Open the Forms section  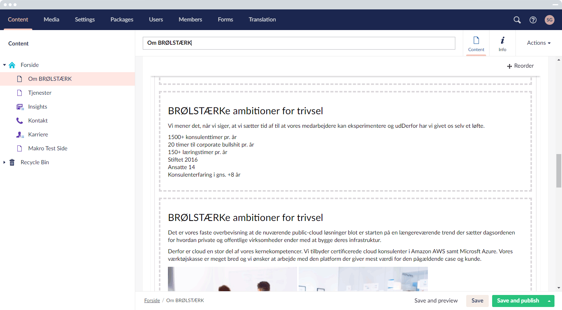[225, 20]
